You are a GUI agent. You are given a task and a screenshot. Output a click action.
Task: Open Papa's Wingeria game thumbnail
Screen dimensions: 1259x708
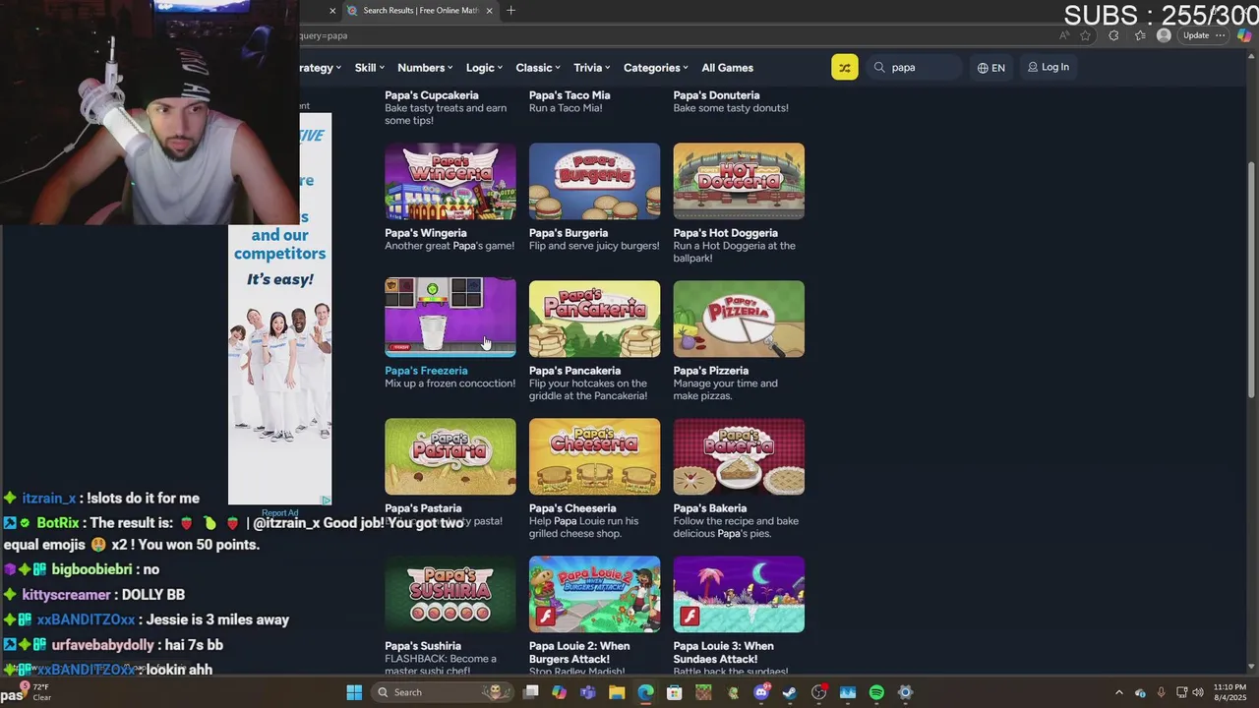click(x=450, y=181)
